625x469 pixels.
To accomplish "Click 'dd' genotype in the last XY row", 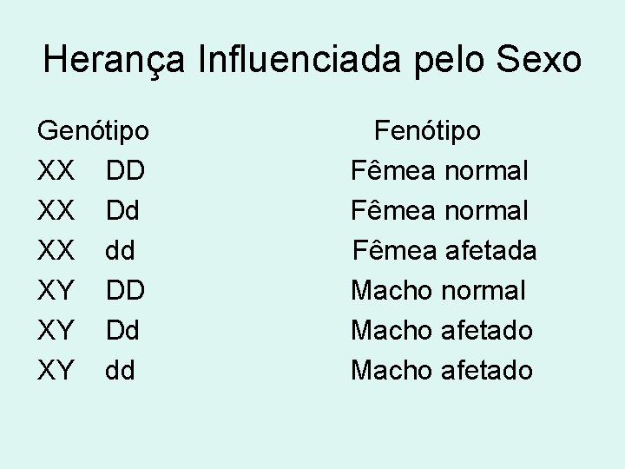I will tap(121, 371).
